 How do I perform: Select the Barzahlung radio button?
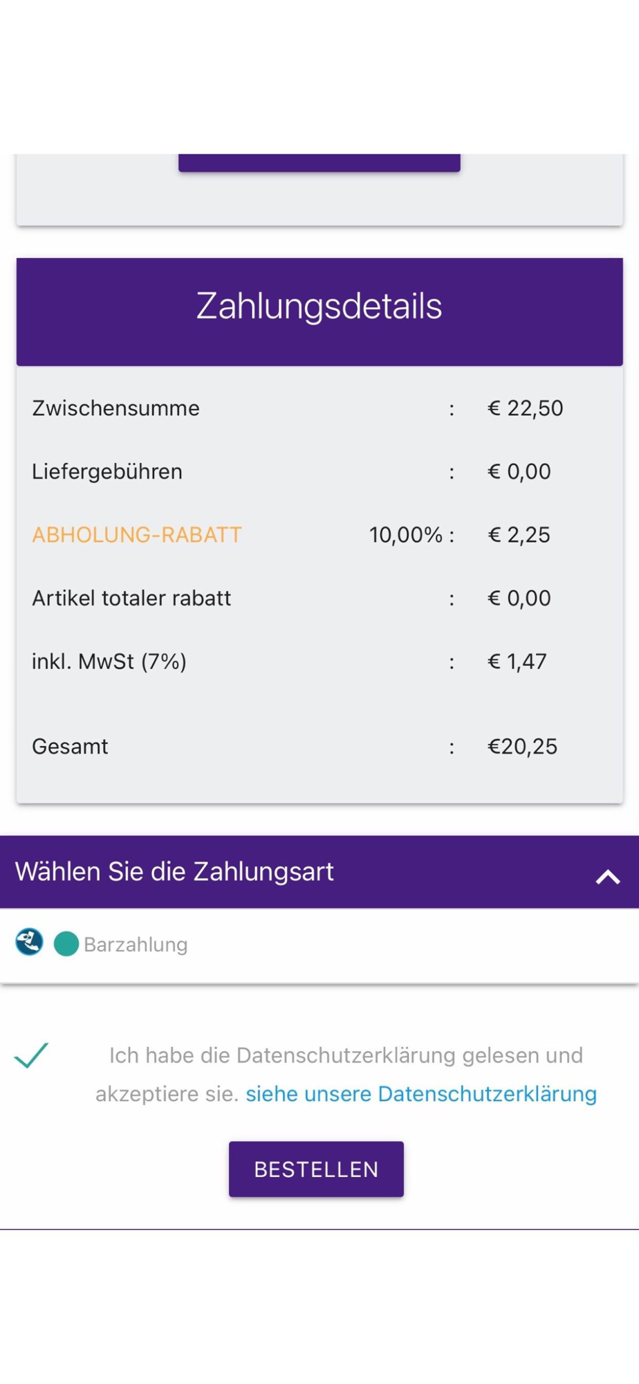tap(66, 944)
